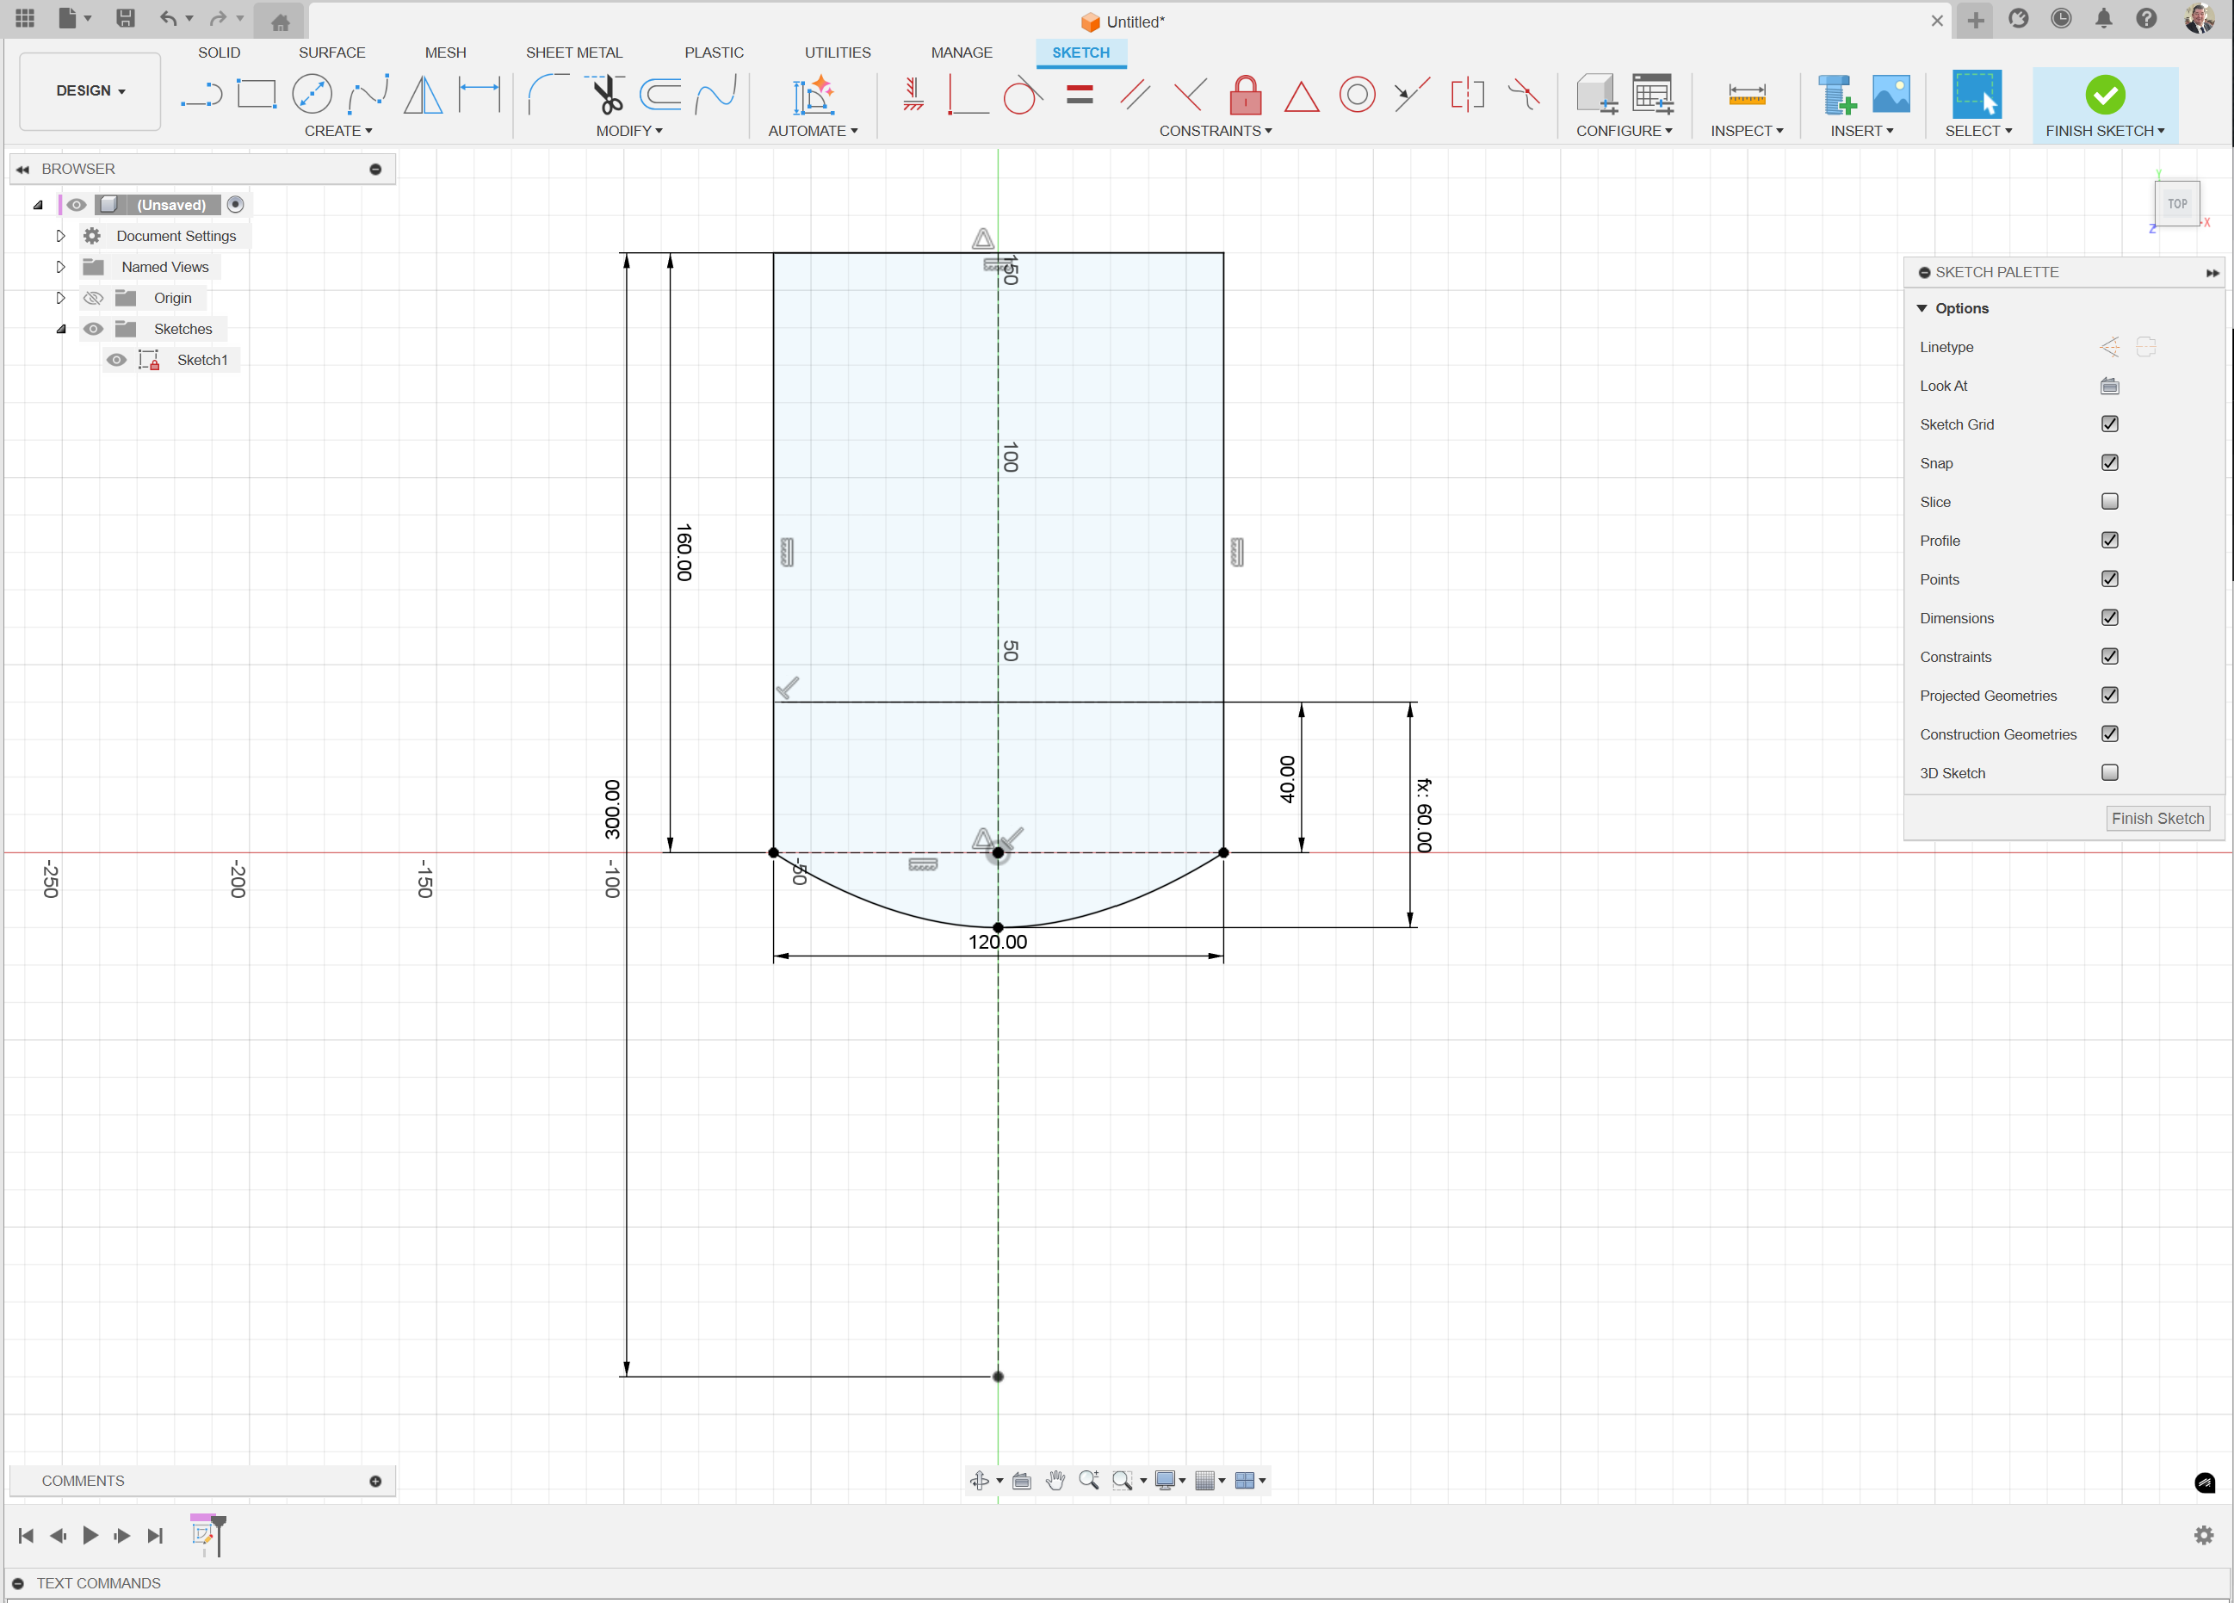The width and height of the screenshot is (2234, 1603).
Task: Select the Sketch1 feature in timeline
Action: 203,1534
